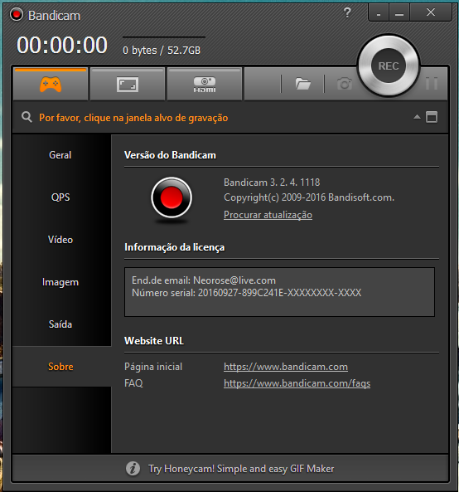Switch to Game Recording mode gamepad icon
459x492 pixels.
[x=51, y=84]
